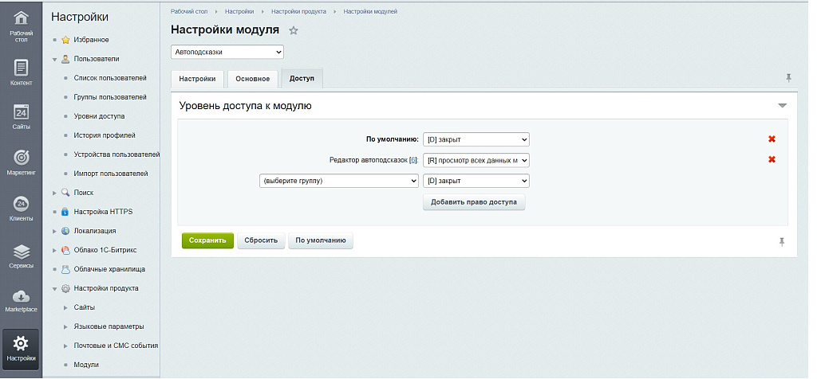The height and width of the screenshot is (379, 817).
Task: Open the Автоподсказки module dropdown
Action: [227, 52]
